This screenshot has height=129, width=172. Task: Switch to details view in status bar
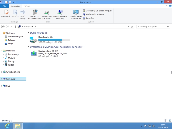tap(166, 121)
